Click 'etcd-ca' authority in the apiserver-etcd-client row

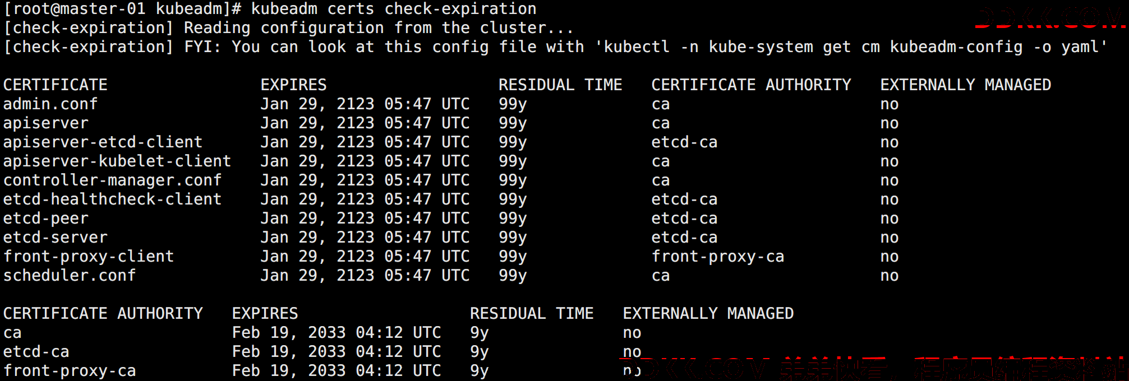click(684, 142)
